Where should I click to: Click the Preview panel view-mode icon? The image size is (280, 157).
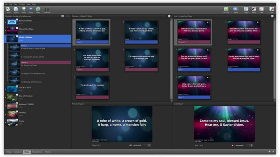[169, 16]
